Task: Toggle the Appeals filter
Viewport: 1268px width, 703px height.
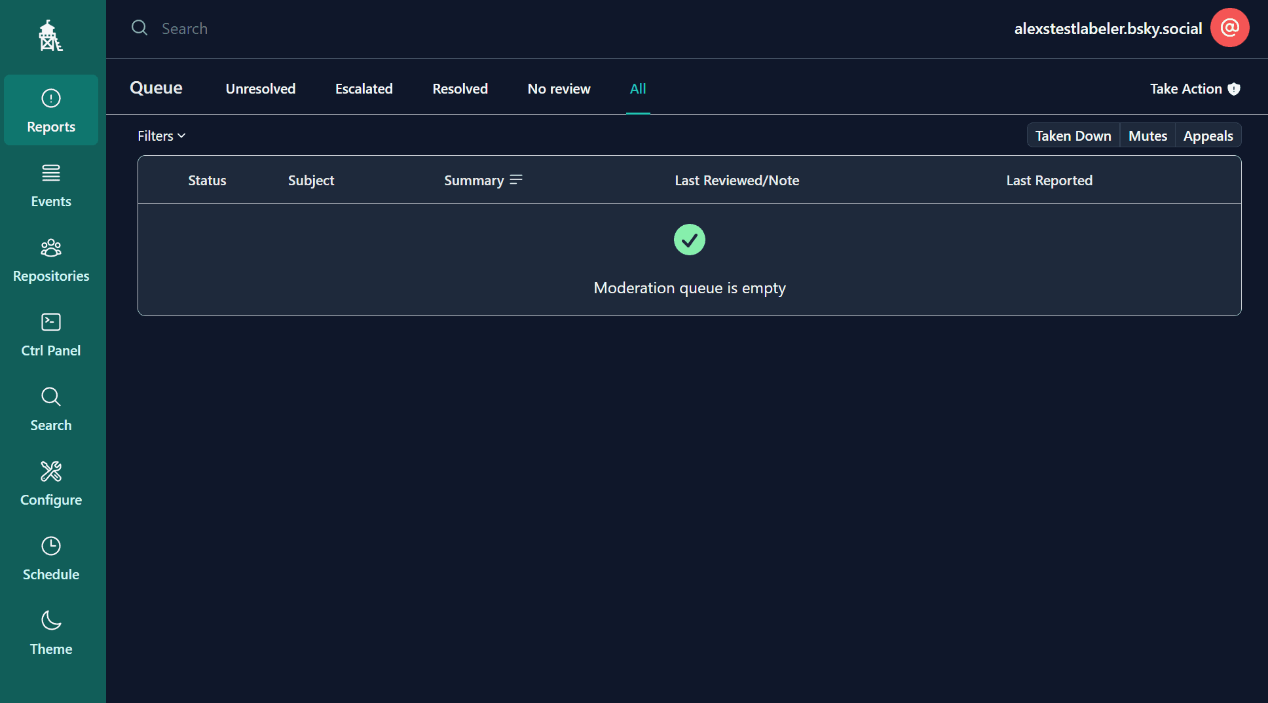Action: (1208, 135)
